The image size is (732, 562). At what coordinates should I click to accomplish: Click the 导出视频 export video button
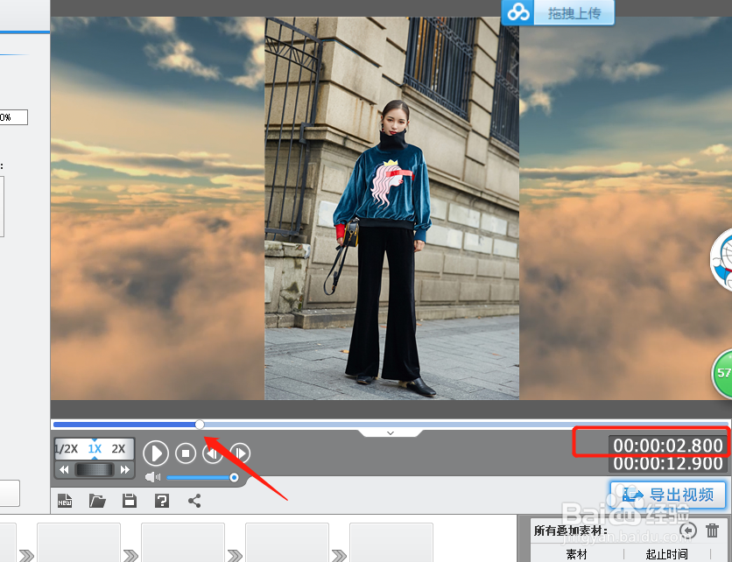point(668,495)
